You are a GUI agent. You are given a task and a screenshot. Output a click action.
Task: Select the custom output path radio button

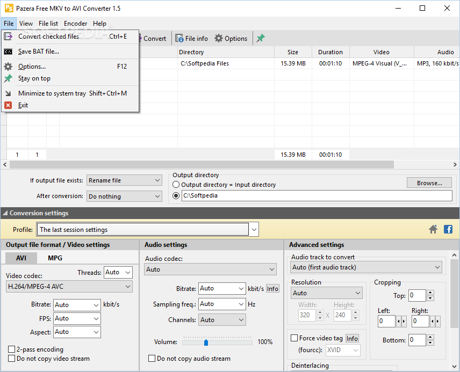[x=176, y=195]
